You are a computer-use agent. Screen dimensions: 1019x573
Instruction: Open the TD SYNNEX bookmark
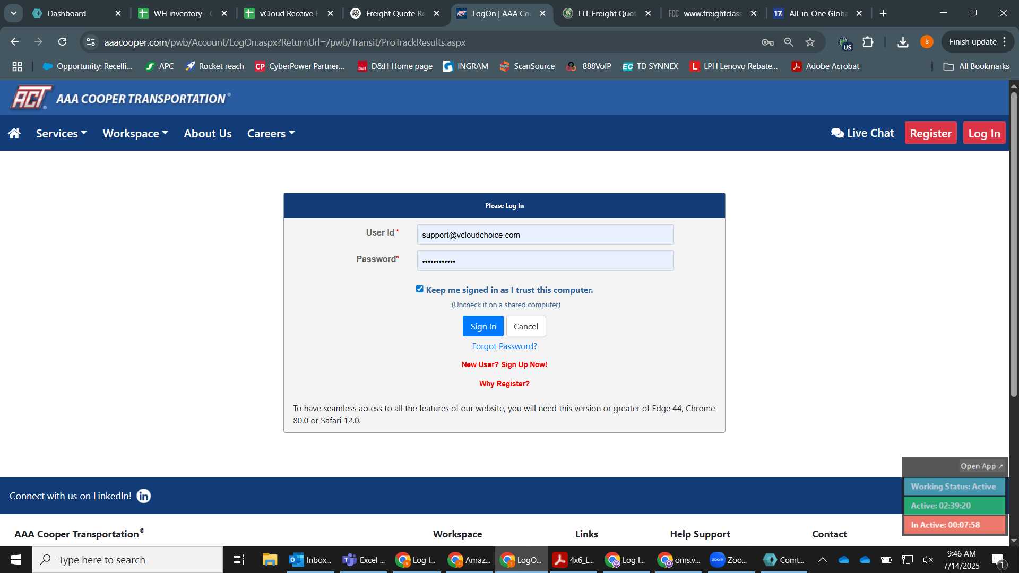650,66
